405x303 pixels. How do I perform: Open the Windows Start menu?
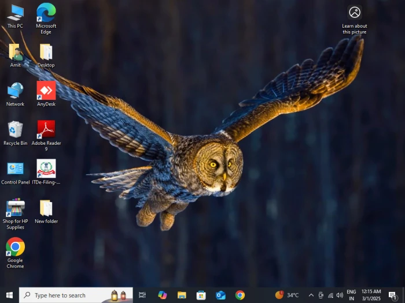[x=9, y=295]
